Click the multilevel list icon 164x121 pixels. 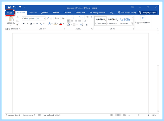[80, 17]
